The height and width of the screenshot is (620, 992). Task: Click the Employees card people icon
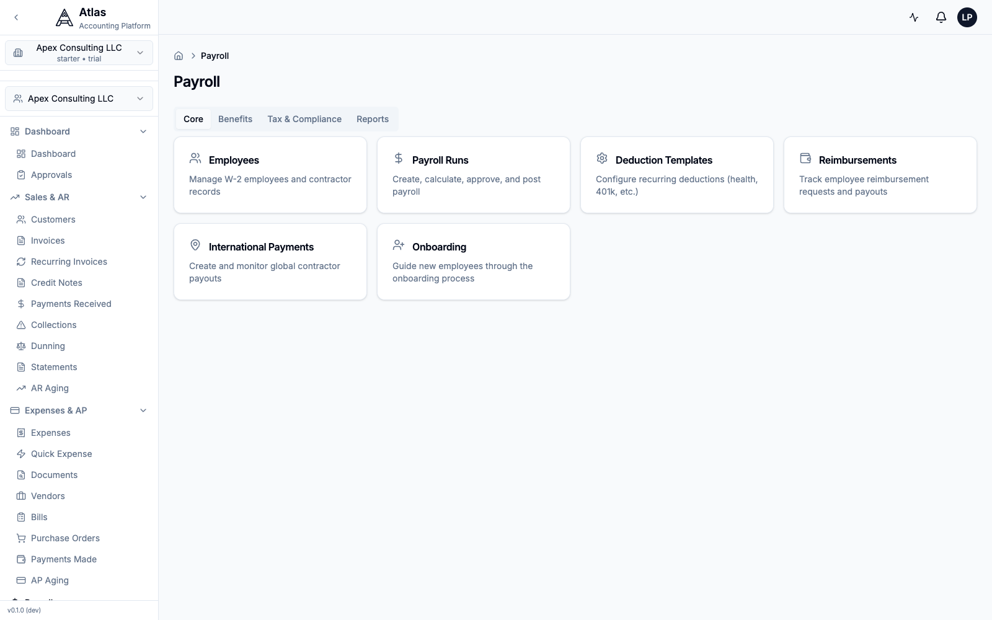tap(195, 159)
